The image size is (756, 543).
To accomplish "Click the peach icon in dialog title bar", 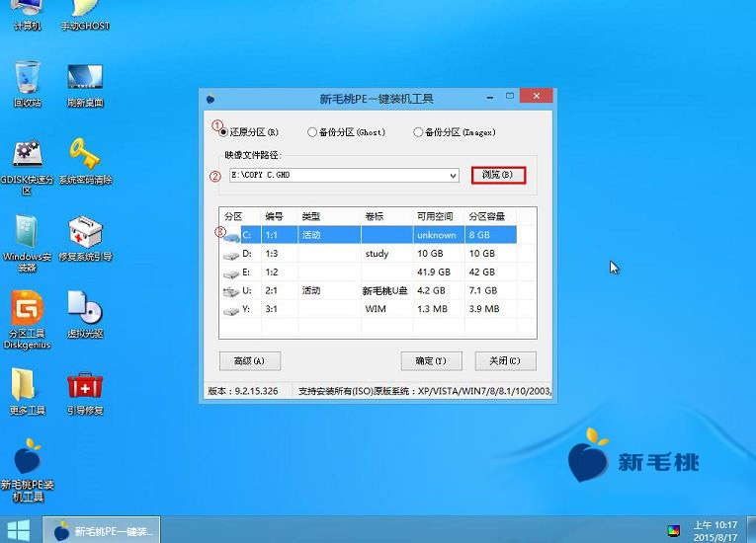I will pos(210,99).
